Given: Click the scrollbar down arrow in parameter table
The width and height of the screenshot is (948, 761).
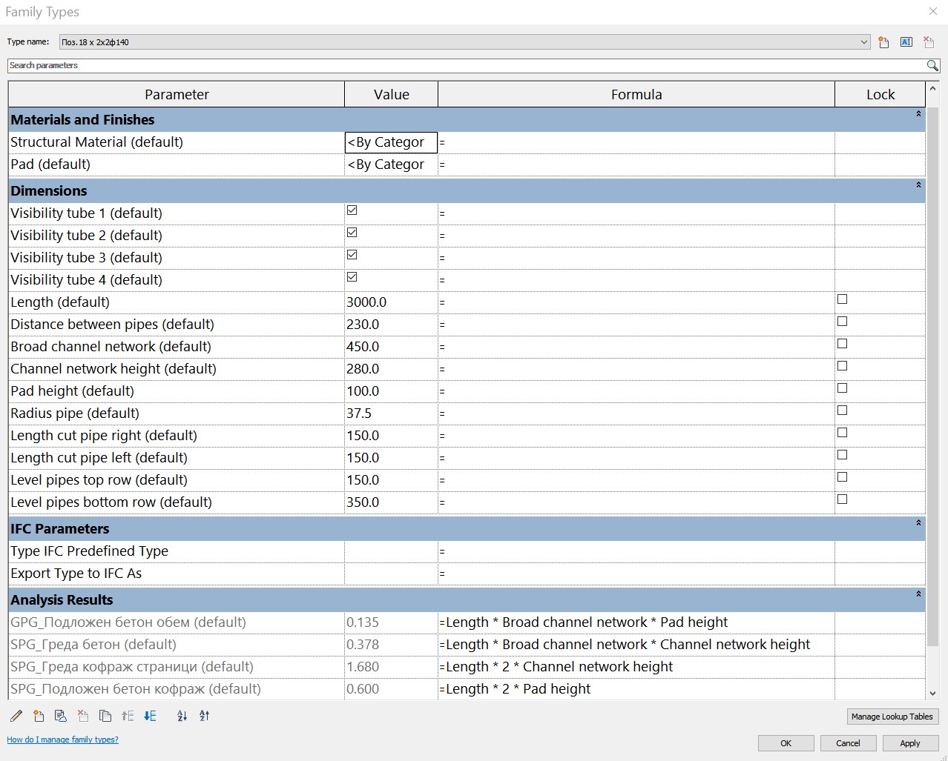Looking at the screenshot, I should (x=932, y=694).
